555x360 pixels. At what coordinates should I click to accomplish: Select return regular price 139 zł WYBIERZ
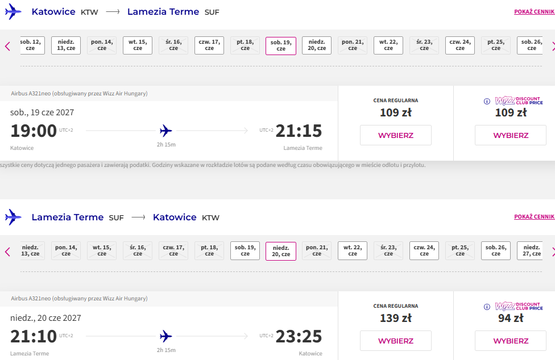(x=396, y=341)
